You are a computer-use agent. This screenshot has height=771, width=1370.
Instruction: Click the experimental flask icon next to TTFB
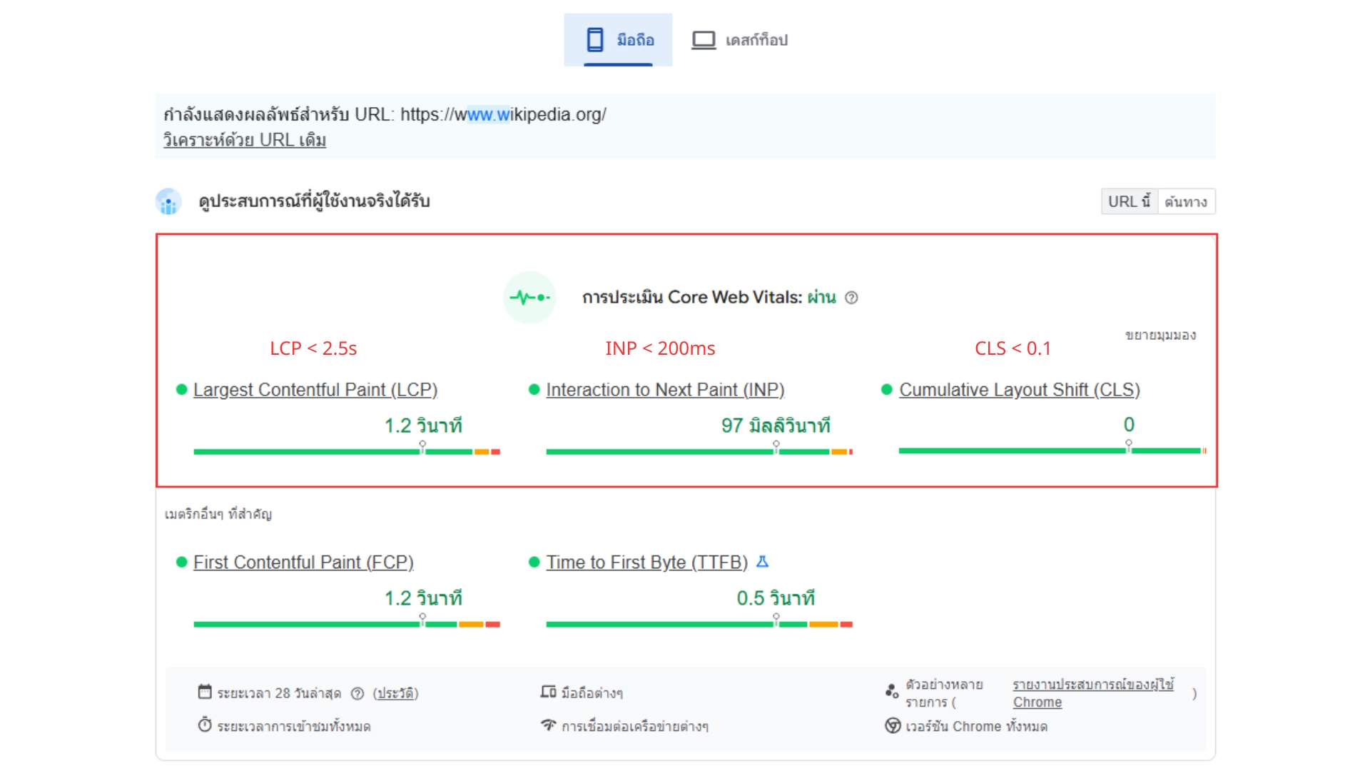pyautogui.click(x=762, y=562)
